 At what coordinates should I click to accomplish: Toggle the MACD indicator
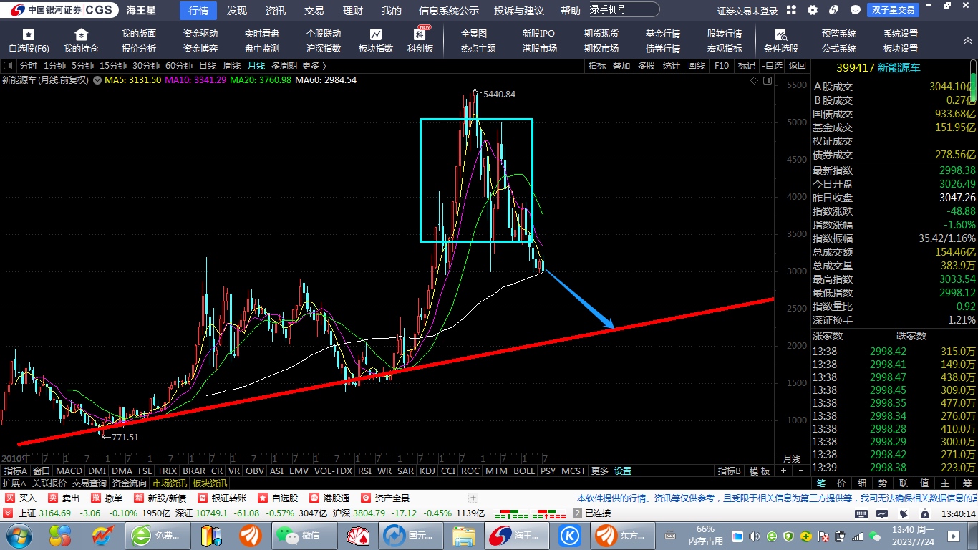point(69,471)
